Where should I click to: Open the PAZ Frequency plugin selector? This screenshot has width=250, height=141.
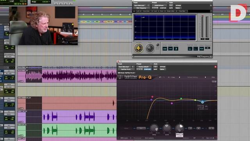[x=142, y=8]
